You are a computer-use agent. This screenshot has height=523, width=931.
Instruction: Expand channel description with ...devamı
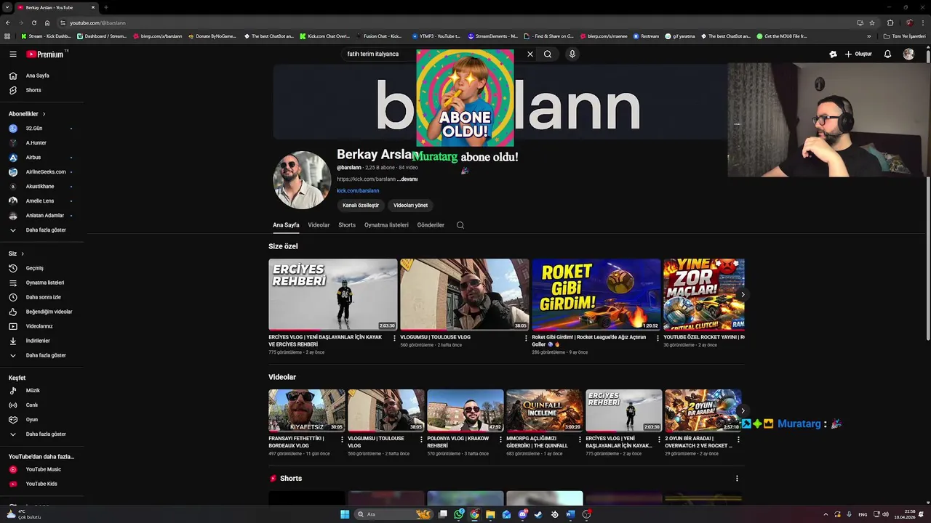tap(407, 179)
